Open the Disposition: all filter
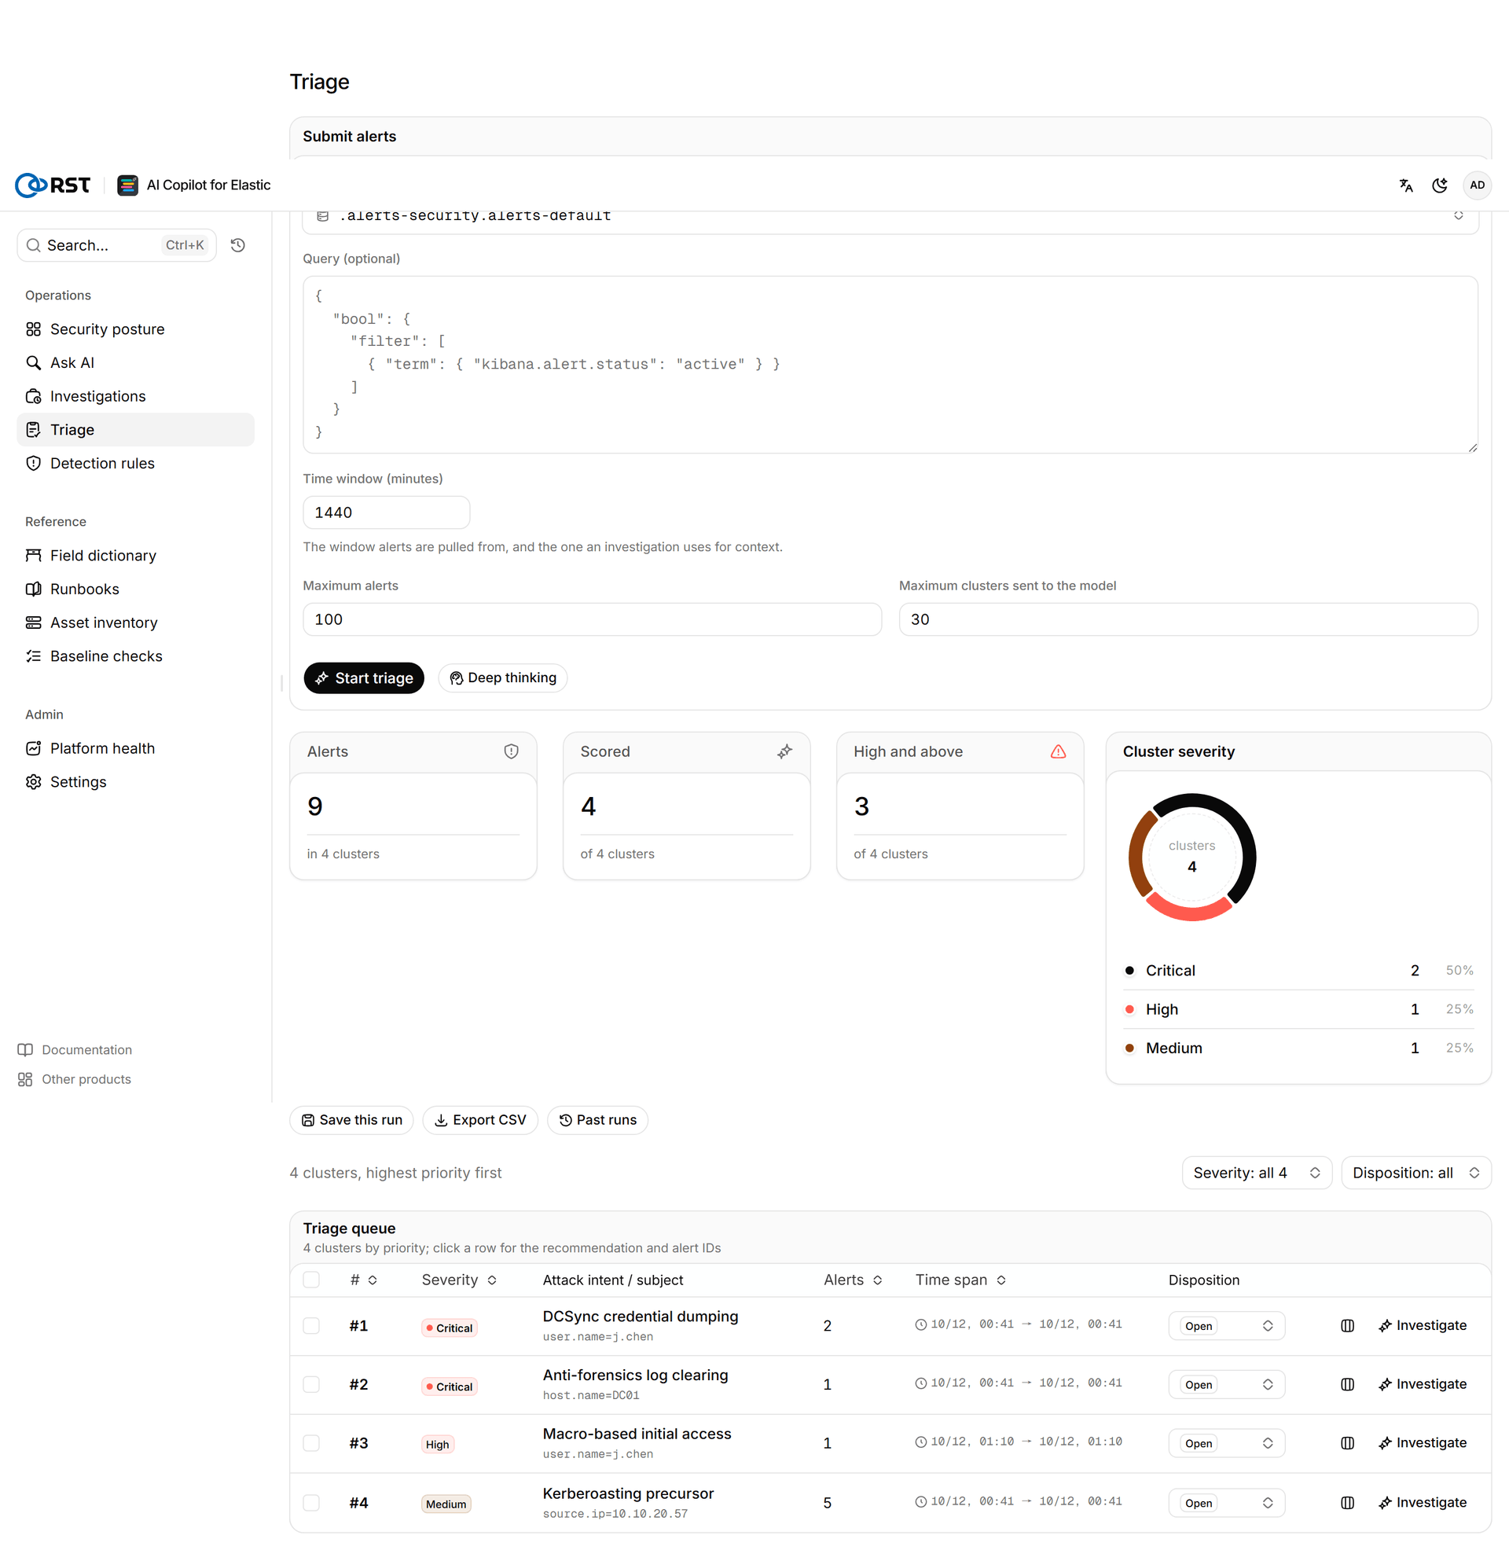 coord(1415,1173)
